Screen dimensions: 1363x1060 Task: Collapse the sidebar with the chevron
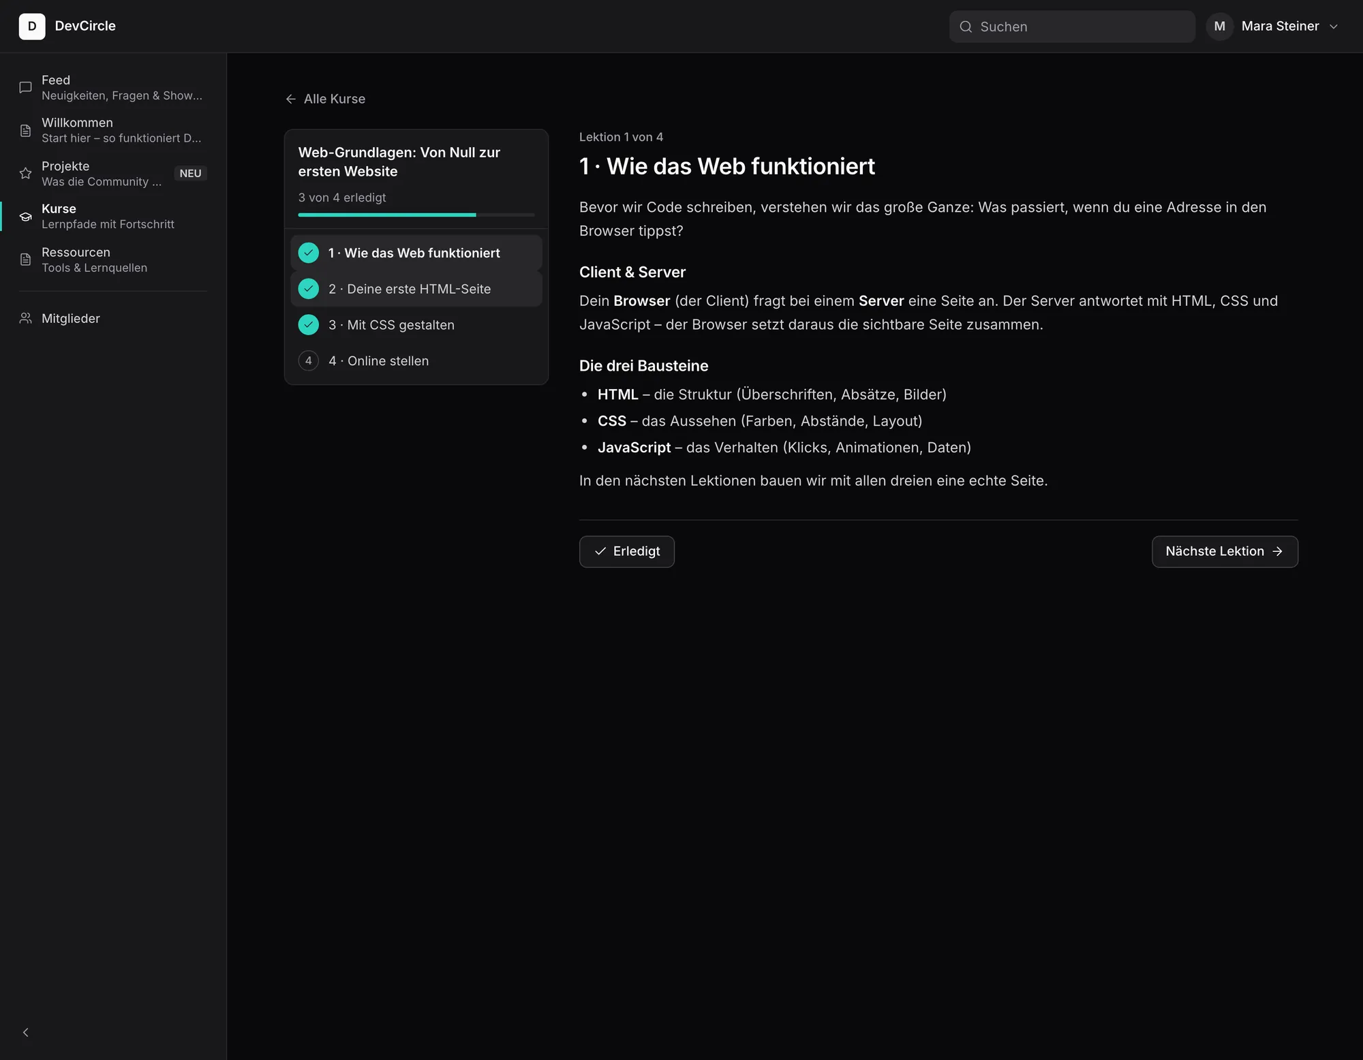(25, 1032)
